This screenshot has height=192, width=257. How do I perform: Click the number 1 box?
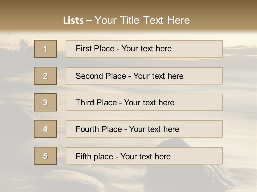click(46, 49)
